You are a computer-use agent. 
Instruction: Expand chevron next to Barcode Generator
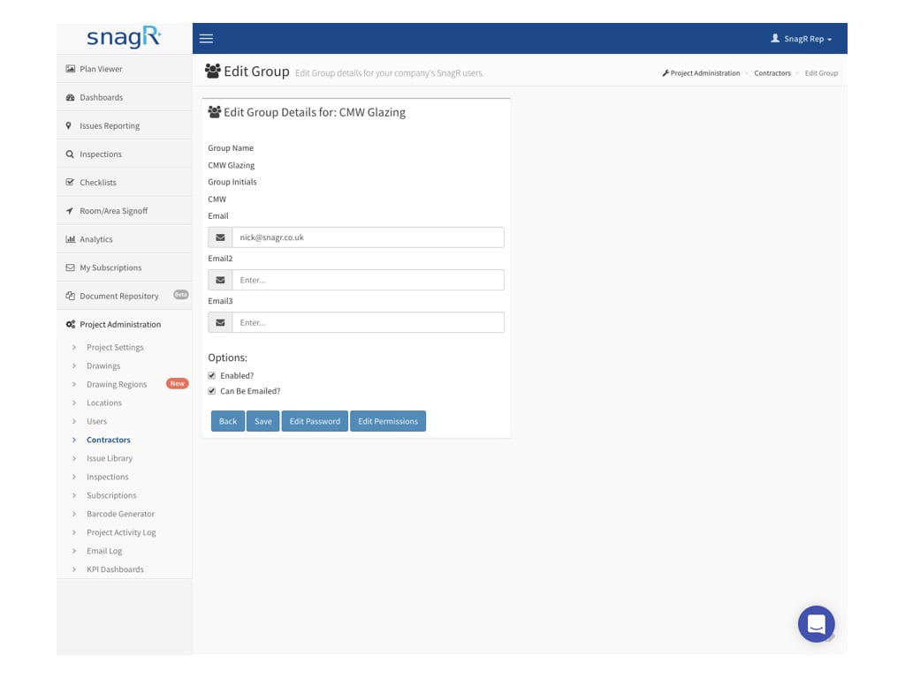click(x=74, y=514)
